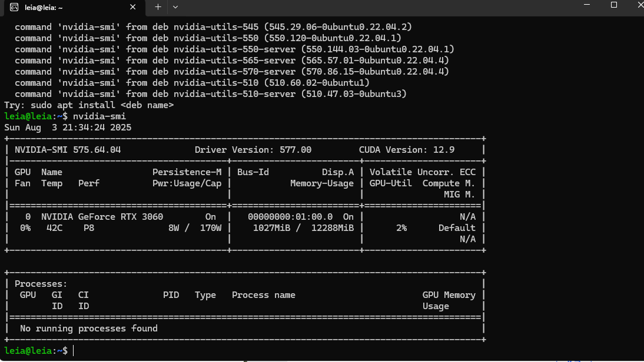The image size is (644, 362).
Task: Click 'Try: sudo apt install <deb name>' line
Action: click(x=89, y=105)
